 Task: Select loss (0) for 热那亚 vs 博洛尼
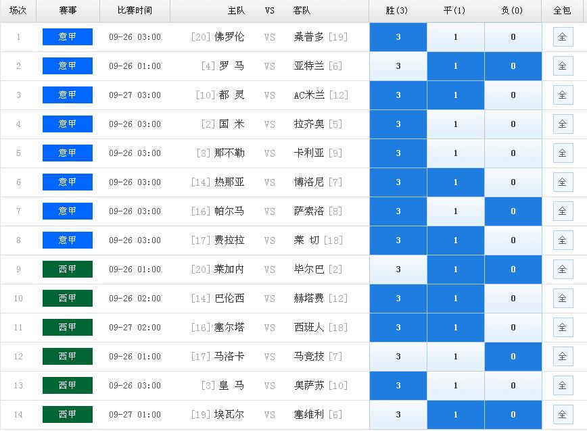coord(513,182)
